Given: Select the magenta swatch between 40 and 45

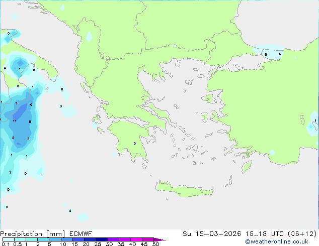Looking at the screenshot, I should pyautogui.click(x=136, y=239).
